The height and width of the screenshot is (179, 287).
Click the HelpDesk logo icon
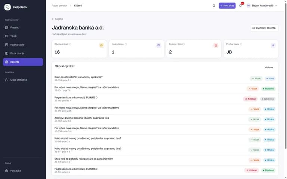coord(7,7)
